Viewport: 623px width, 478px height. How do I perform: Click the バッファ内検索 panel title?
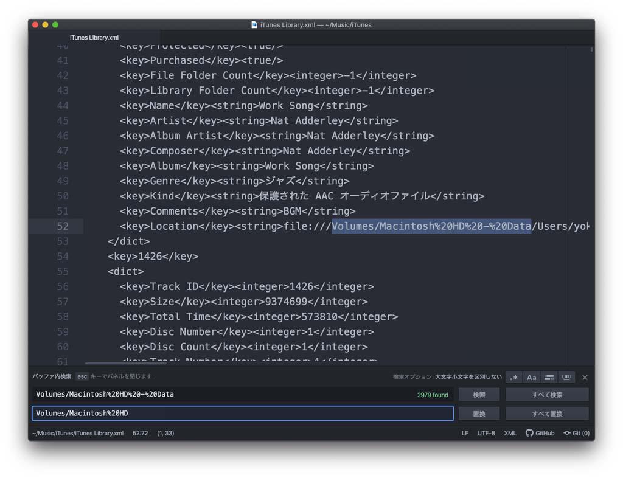[52, 376]
